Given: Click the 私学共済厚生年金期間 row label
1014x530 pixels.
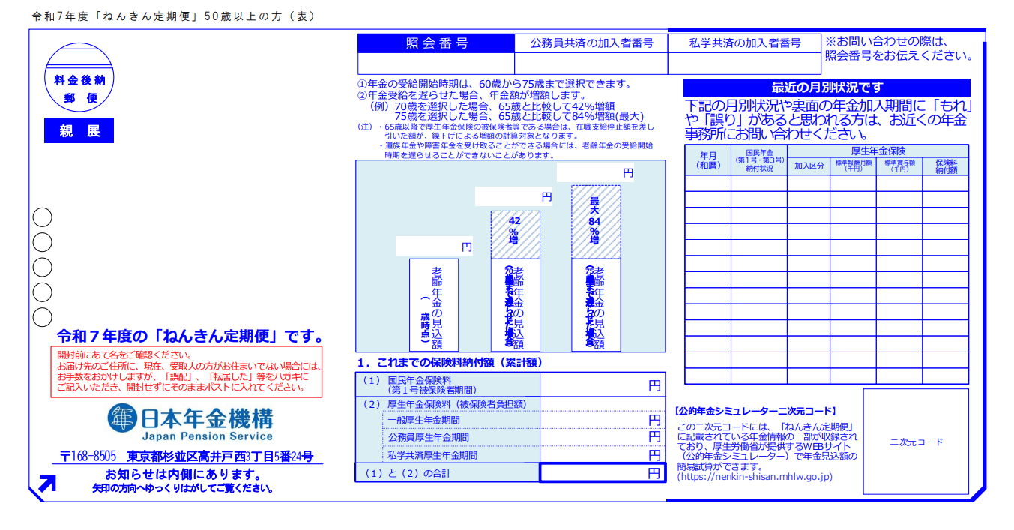Looking at the screenshot, I should (461, 455).
